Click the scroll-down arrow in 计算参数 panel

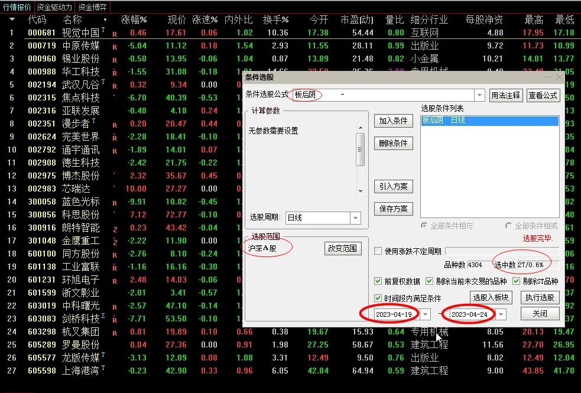click(x=361, y=191)
